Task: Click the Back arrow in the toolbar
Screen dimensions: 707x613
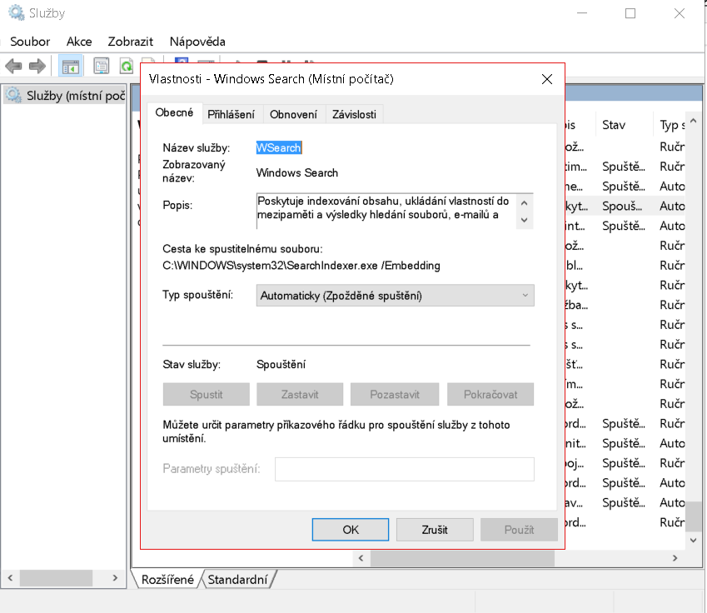Action: click(13, 66)
